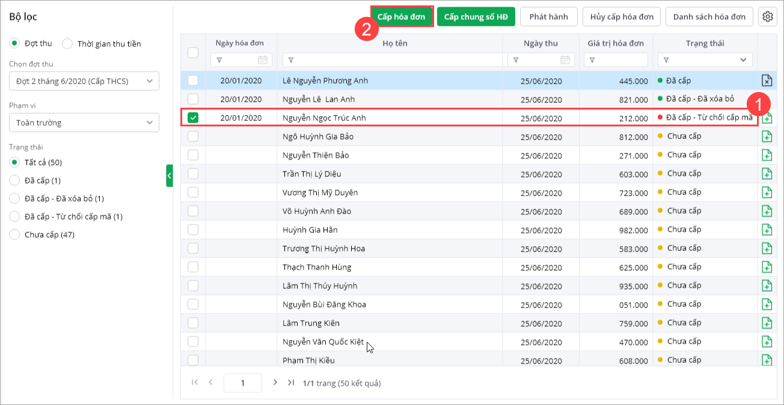Click the Cấp hóa đơn button
784x405 pixels.
pos(402,17)
